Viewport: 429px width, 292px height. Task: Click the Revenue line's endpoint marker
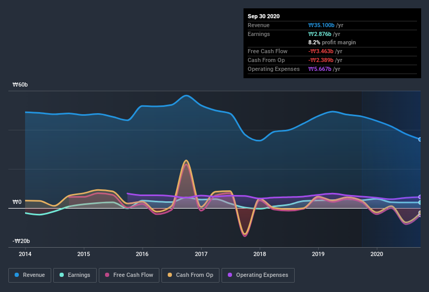pos(420,139)
